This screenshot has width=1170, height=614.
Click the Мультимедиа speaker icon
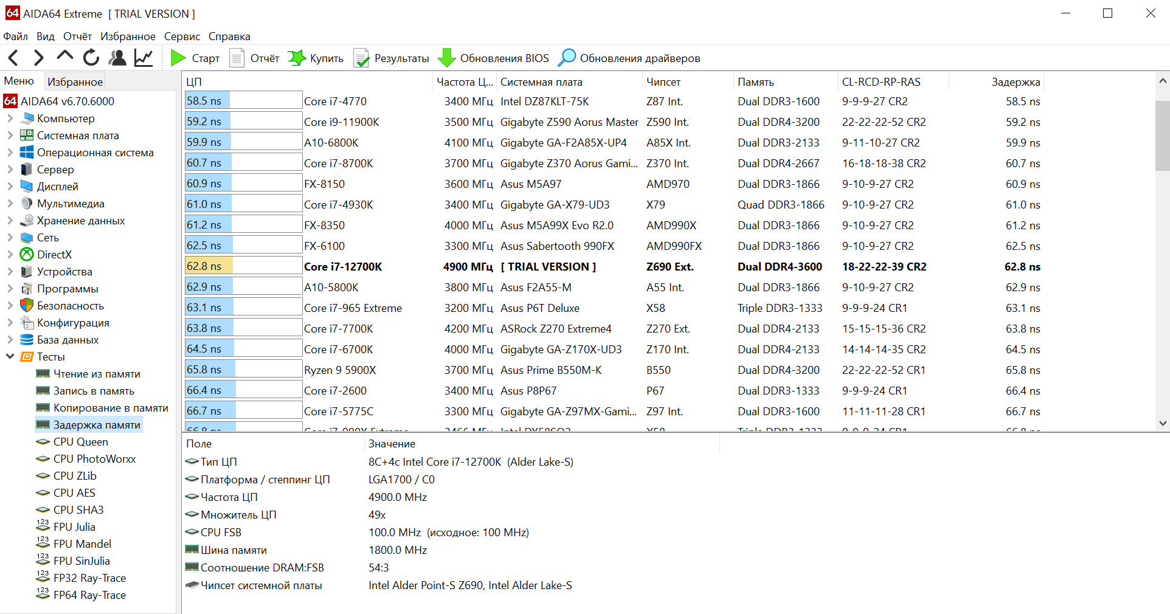[x=27, y=203]
